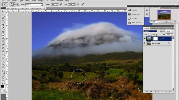The height and width of the screenshot is (100, 179).
Task: Enable airbrush mode
Action: 78,4
